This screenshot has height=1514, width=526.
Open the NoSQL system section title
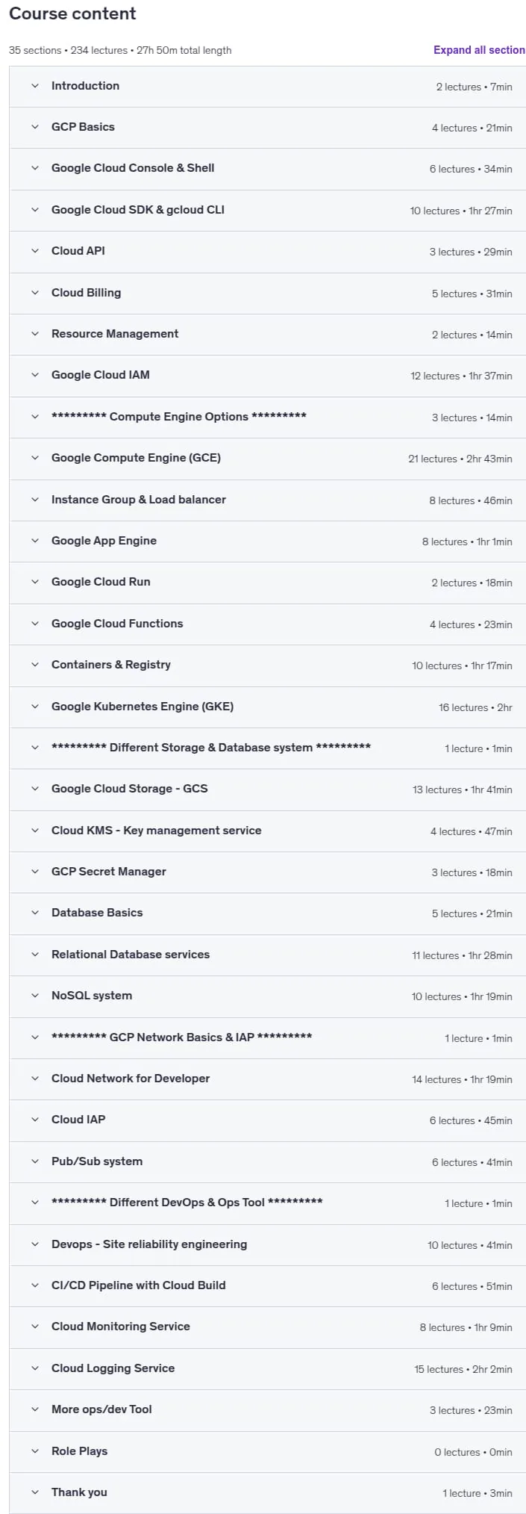[x=92, y=996]
